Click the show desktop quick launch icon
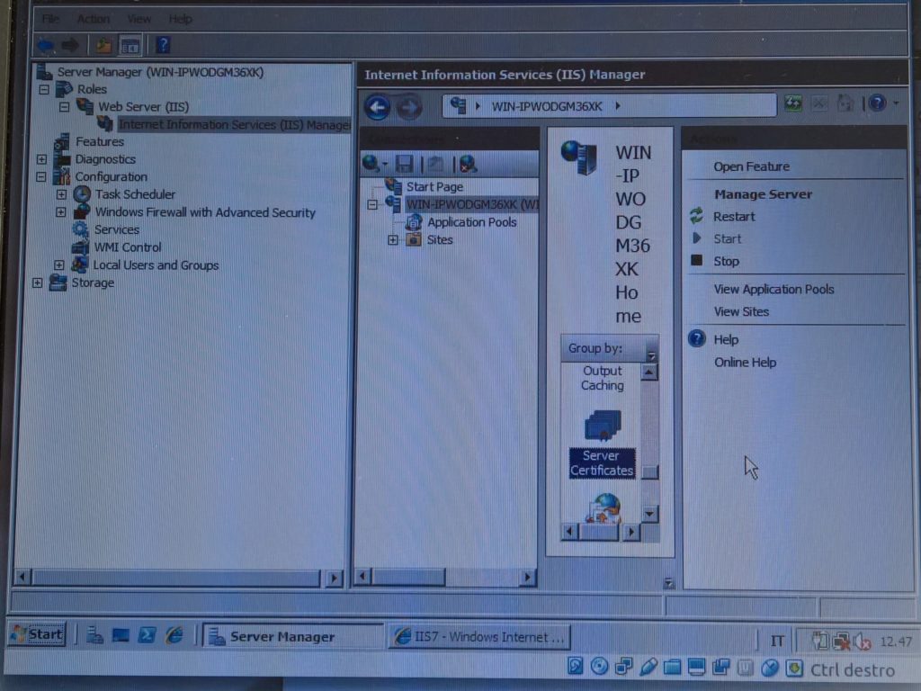 121,635
